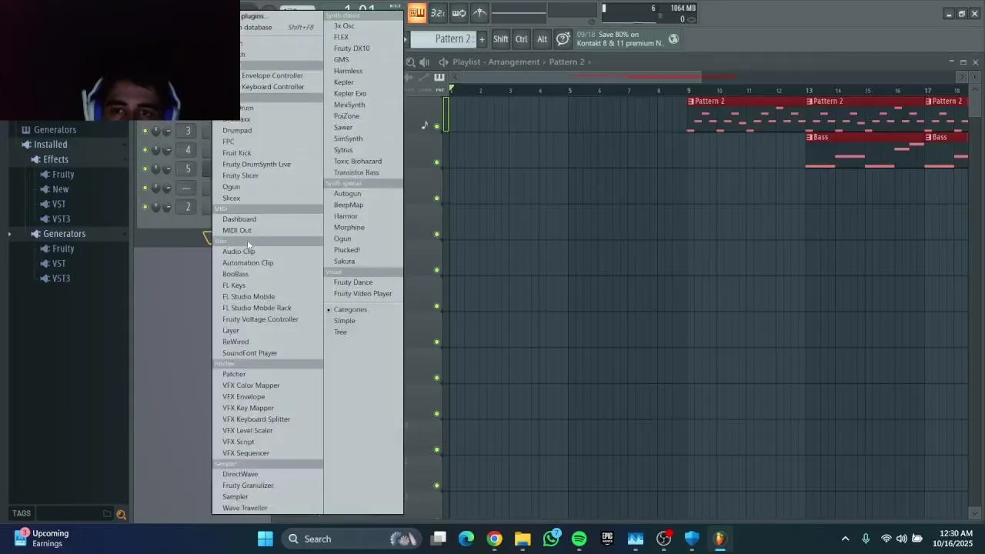Click the online news globe icon
985x554 pixels.
pyautogui.click(x=673, y=39)
